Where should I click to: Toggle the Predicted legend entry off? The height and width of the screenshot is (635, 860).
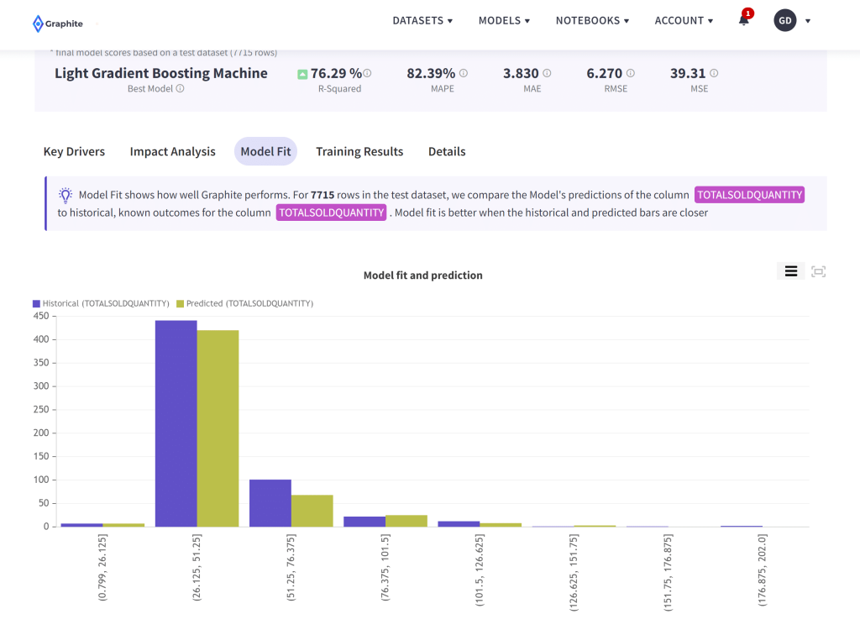tap(244, 303)
